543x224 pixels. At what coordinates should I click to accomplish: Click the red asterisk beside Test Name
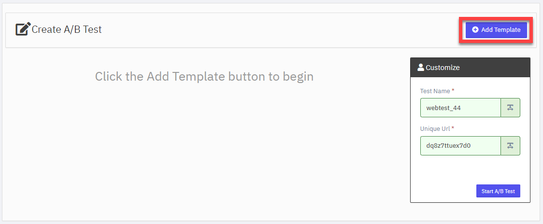pos(453,91)
